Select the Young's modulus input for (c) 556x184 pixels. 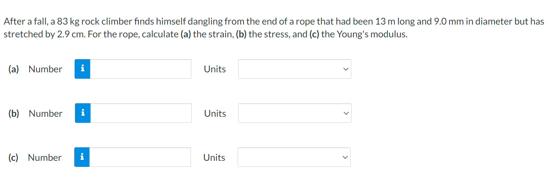[140, 157]
